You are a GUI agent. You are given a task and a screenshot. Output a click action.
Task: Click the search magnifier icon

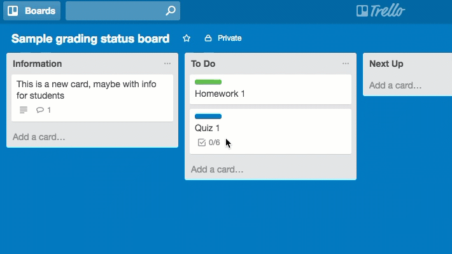(171, 11)
